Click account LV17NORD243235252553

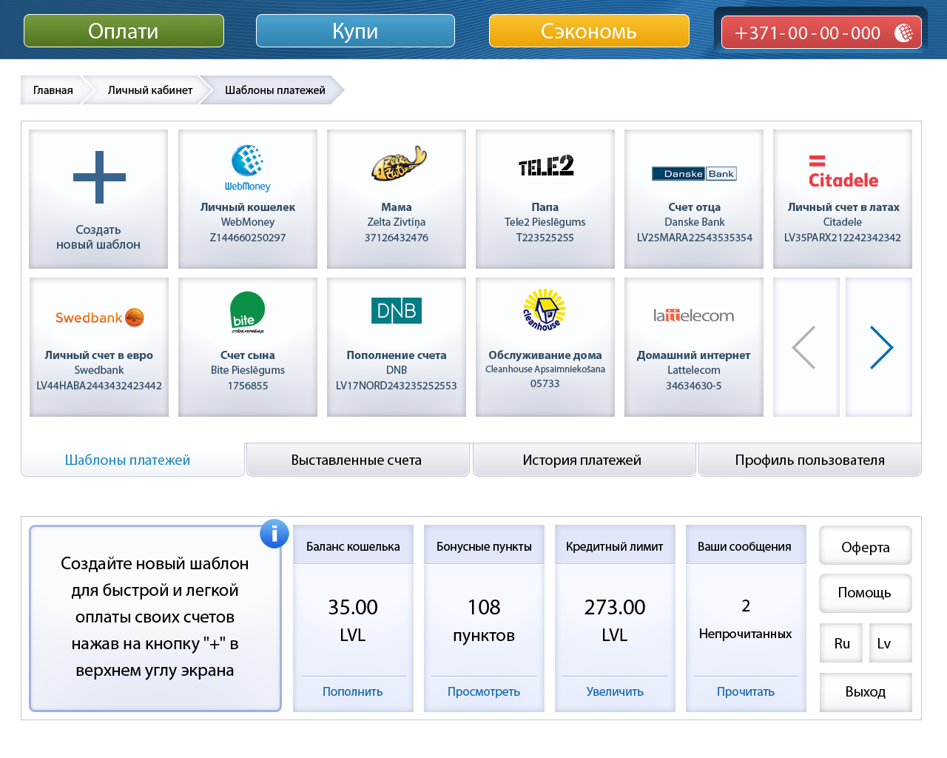click(397, 386)
